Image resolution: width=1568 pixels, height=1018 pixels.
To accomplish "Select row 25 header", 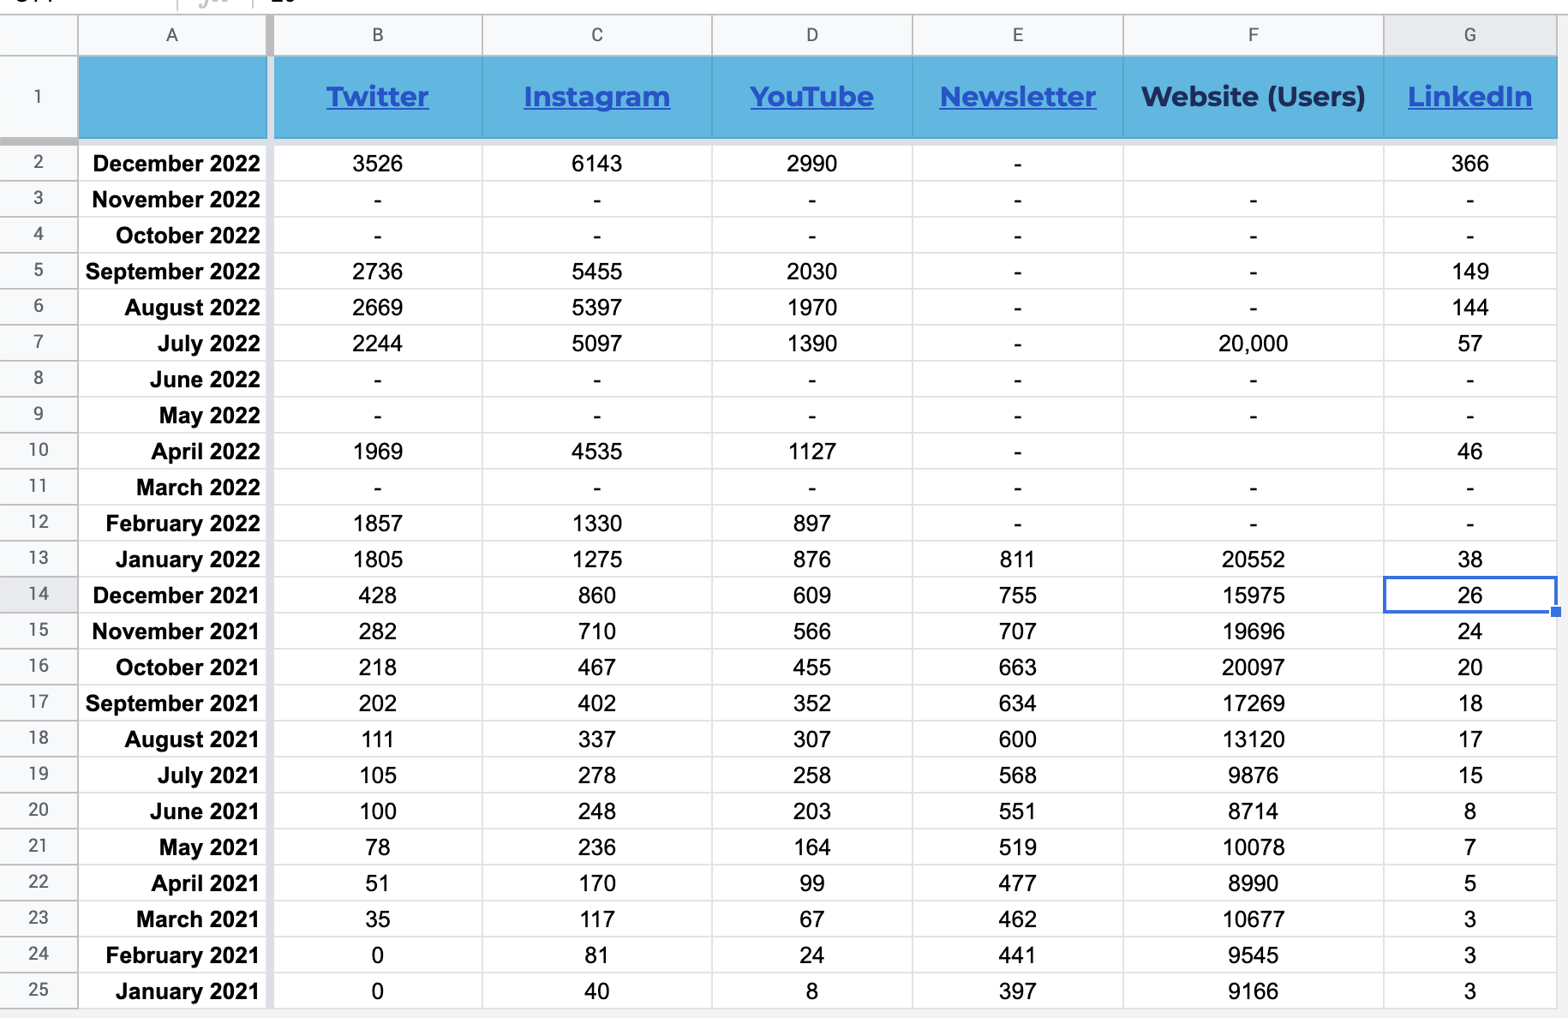I will 39,990.
